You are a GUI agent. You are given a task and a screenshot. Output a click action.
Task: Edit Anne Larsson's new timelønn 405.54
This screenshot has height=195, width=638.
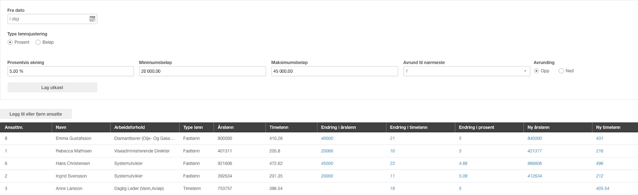603,189
